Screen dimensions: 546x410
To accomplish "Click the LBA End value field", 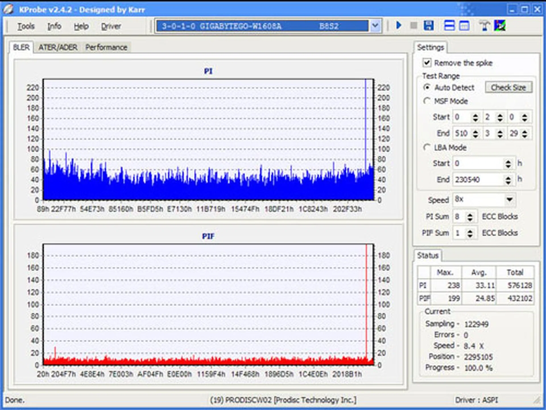I will click(x=478, y=180).
